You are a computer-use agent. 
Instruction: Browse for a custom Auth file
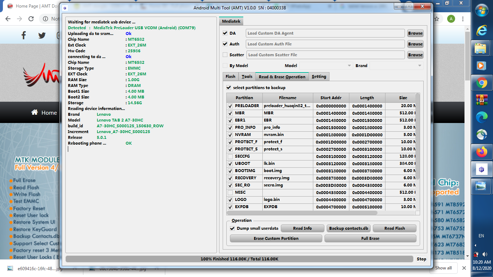415,44
